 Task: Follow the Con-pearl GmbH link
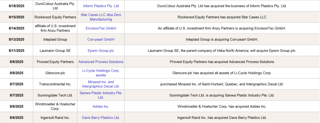point(101,39)
